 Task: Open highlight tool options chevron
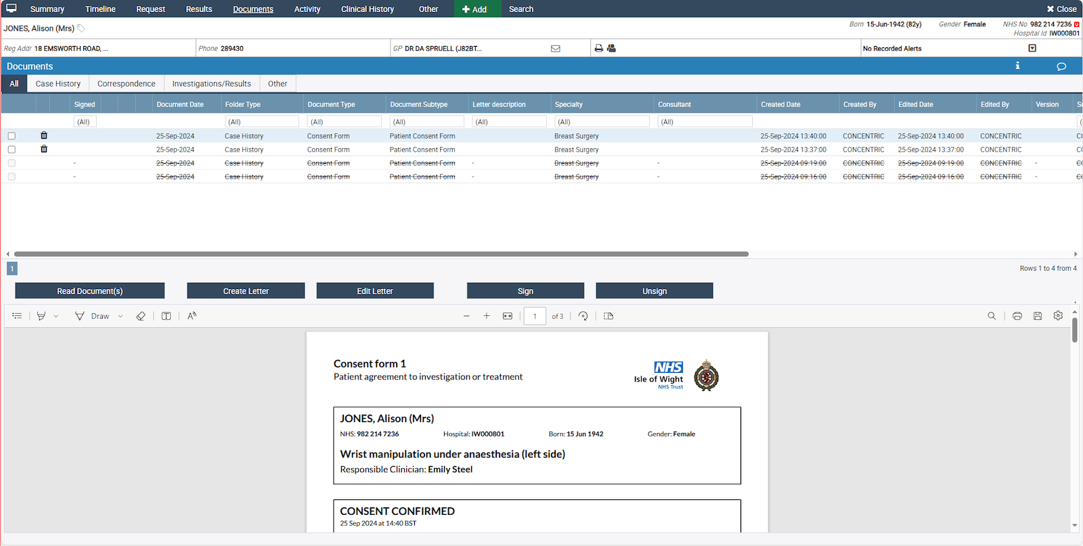tap(56, 316)
